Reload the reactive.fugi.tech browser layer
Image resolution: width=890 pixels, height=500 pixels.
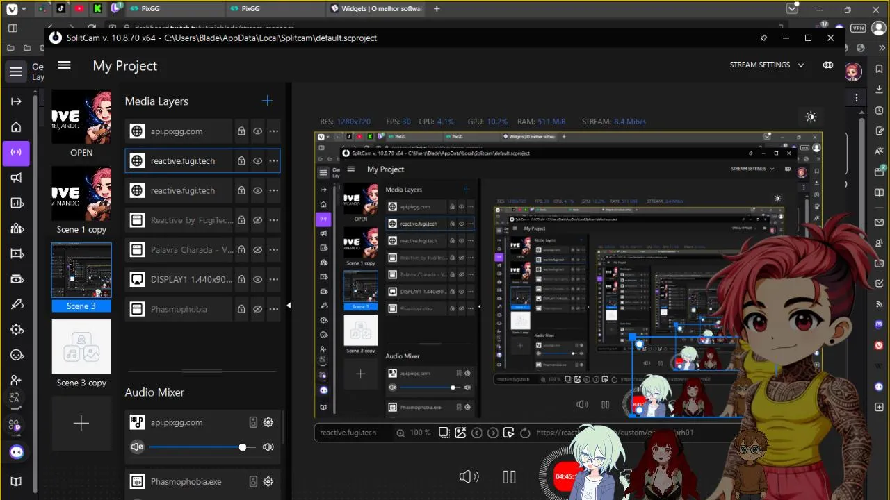[x=525, y=433]
